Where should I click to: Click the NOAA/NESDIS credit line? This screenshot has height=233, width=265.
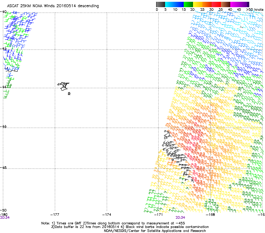pos(155,231)
